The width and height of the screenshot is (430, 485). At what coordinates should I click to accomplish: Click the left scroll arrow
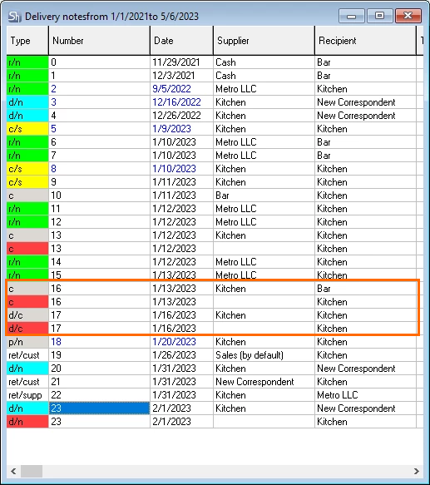pyautogui.click(x=13, y=471)
